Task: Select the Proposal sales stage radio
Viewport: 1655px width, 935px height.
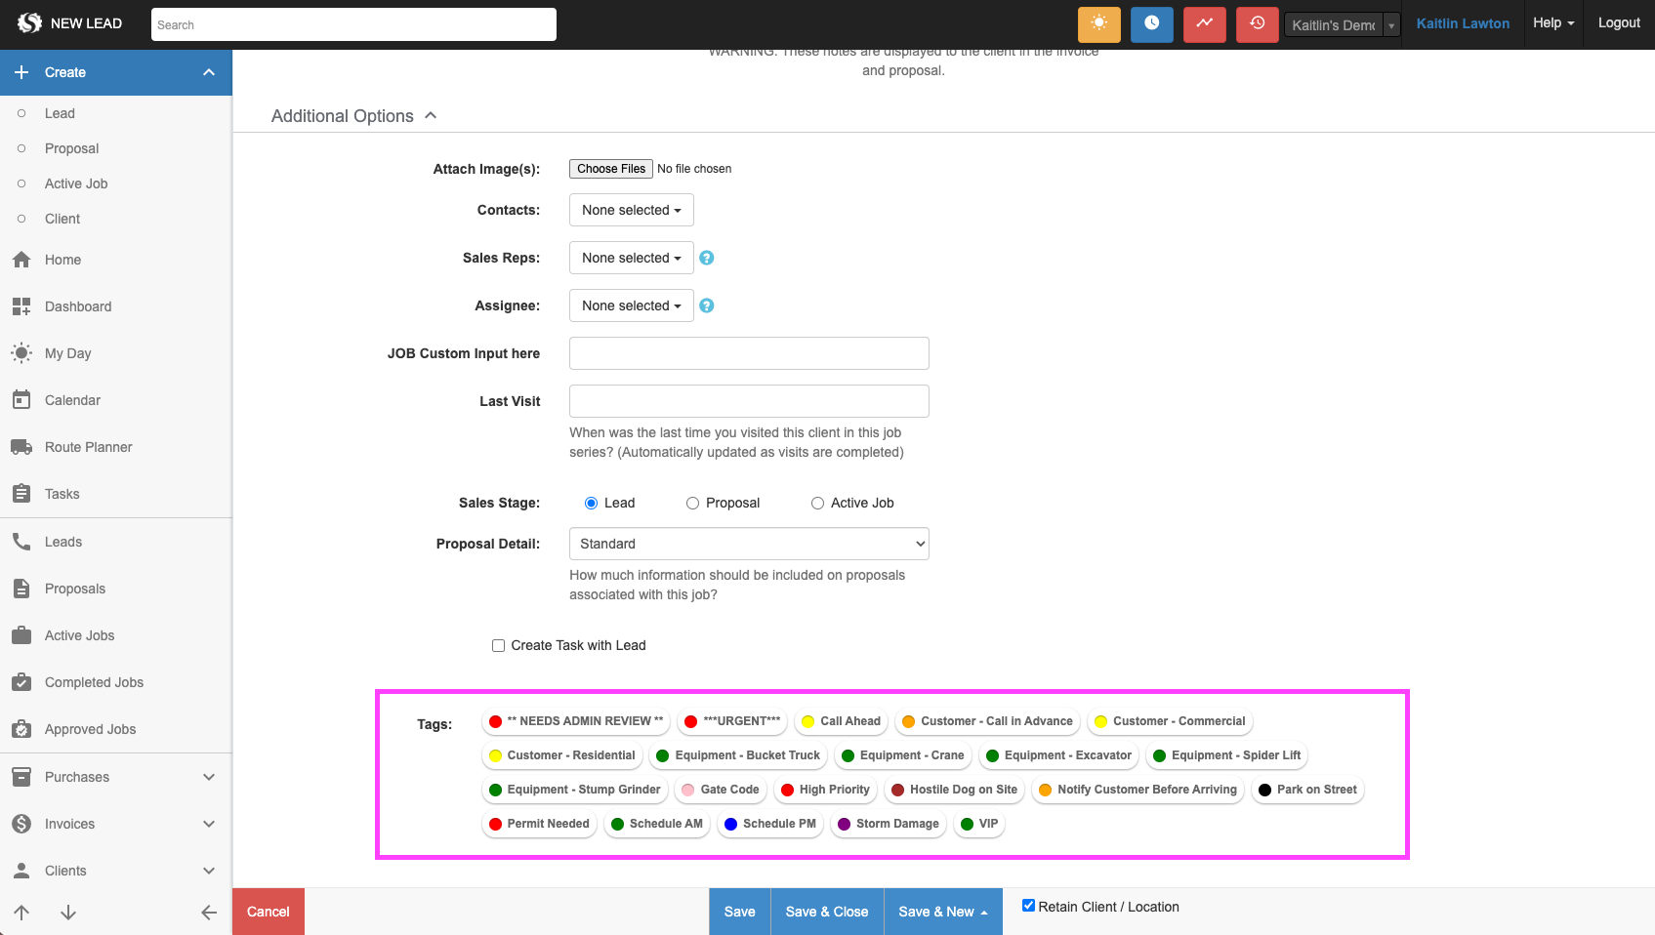Action: pyautogui.click(x=692, y=503)
